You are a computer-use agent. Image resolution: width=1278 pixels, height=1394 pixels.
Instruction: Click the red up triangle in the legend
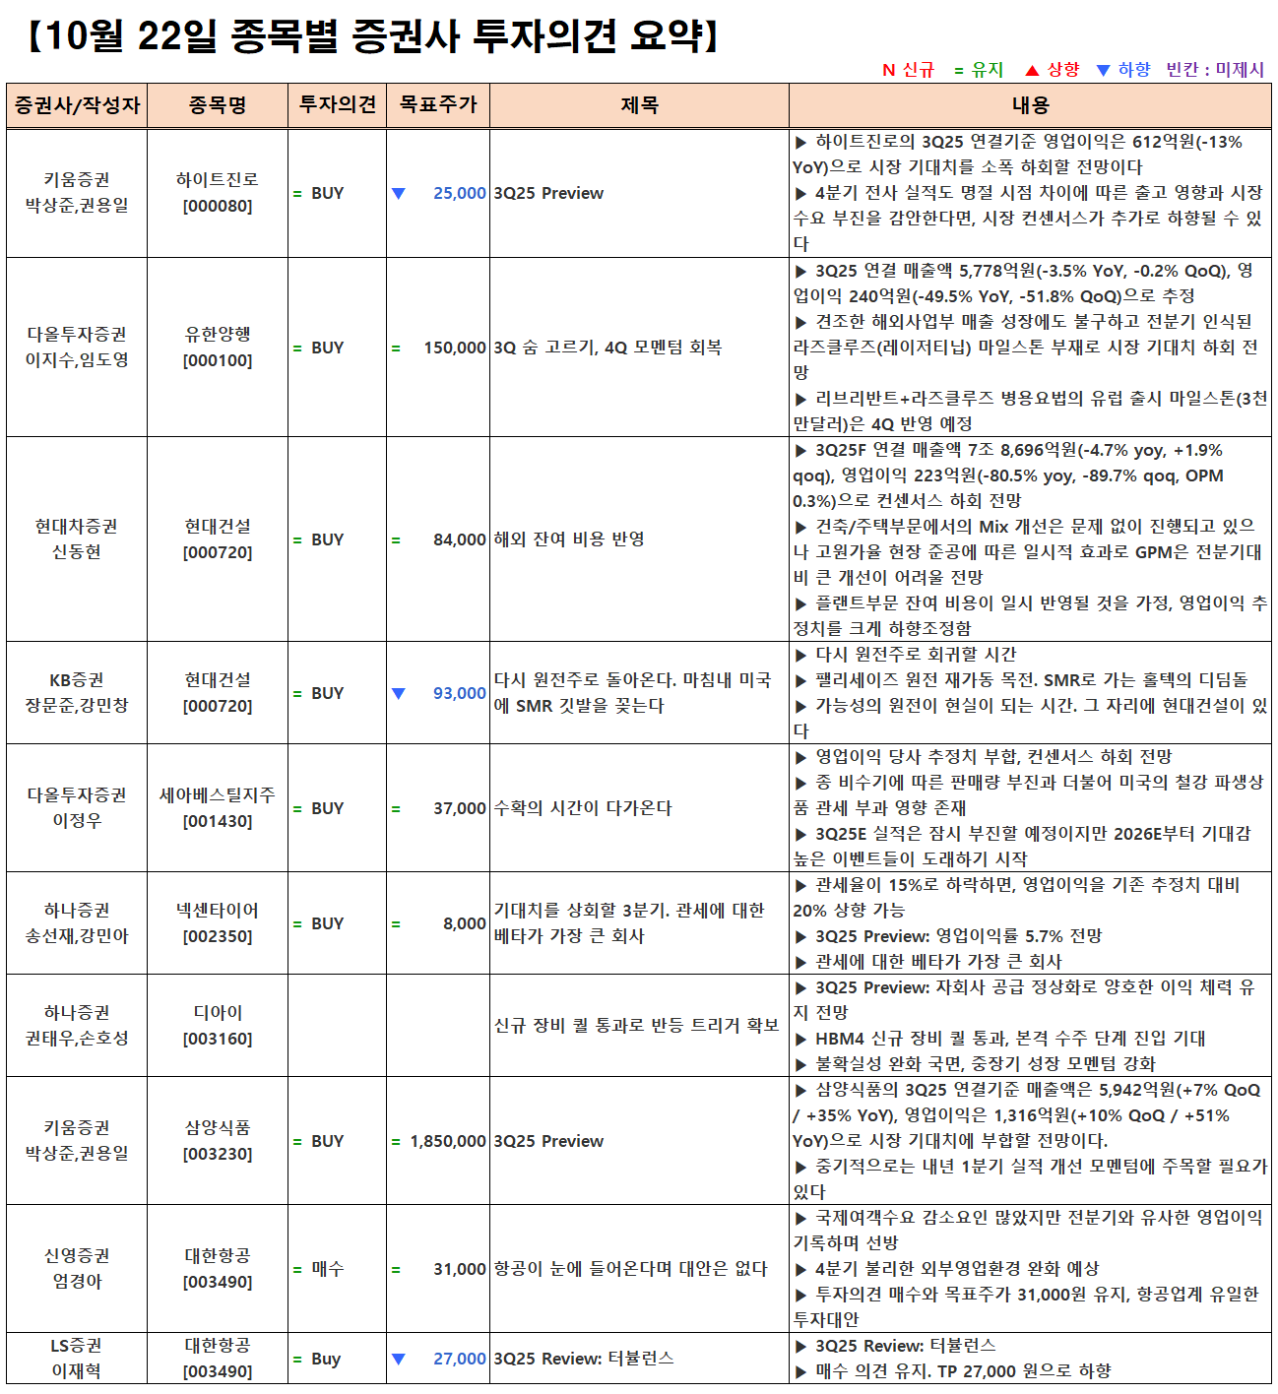tap(1032, 70)
